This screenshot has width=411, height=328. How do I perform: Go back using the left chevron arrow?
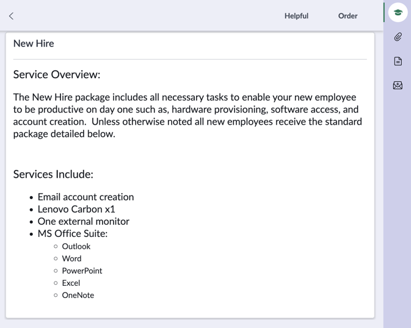11,16
